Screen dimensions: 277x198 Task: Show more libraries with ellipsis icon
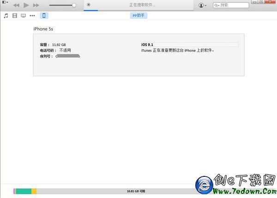(32, 16)
